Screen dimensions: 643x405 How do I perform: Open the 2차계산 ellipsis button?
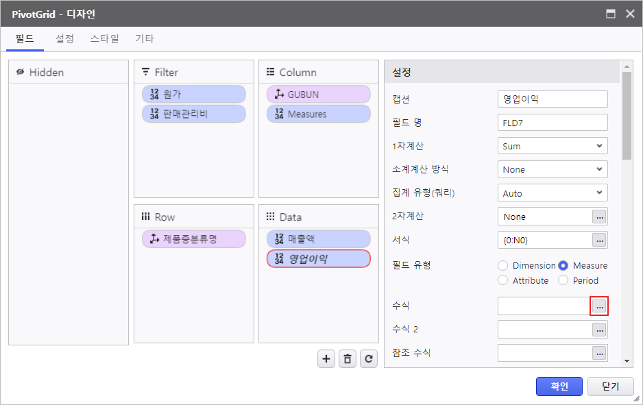click(x=599, y=217)
